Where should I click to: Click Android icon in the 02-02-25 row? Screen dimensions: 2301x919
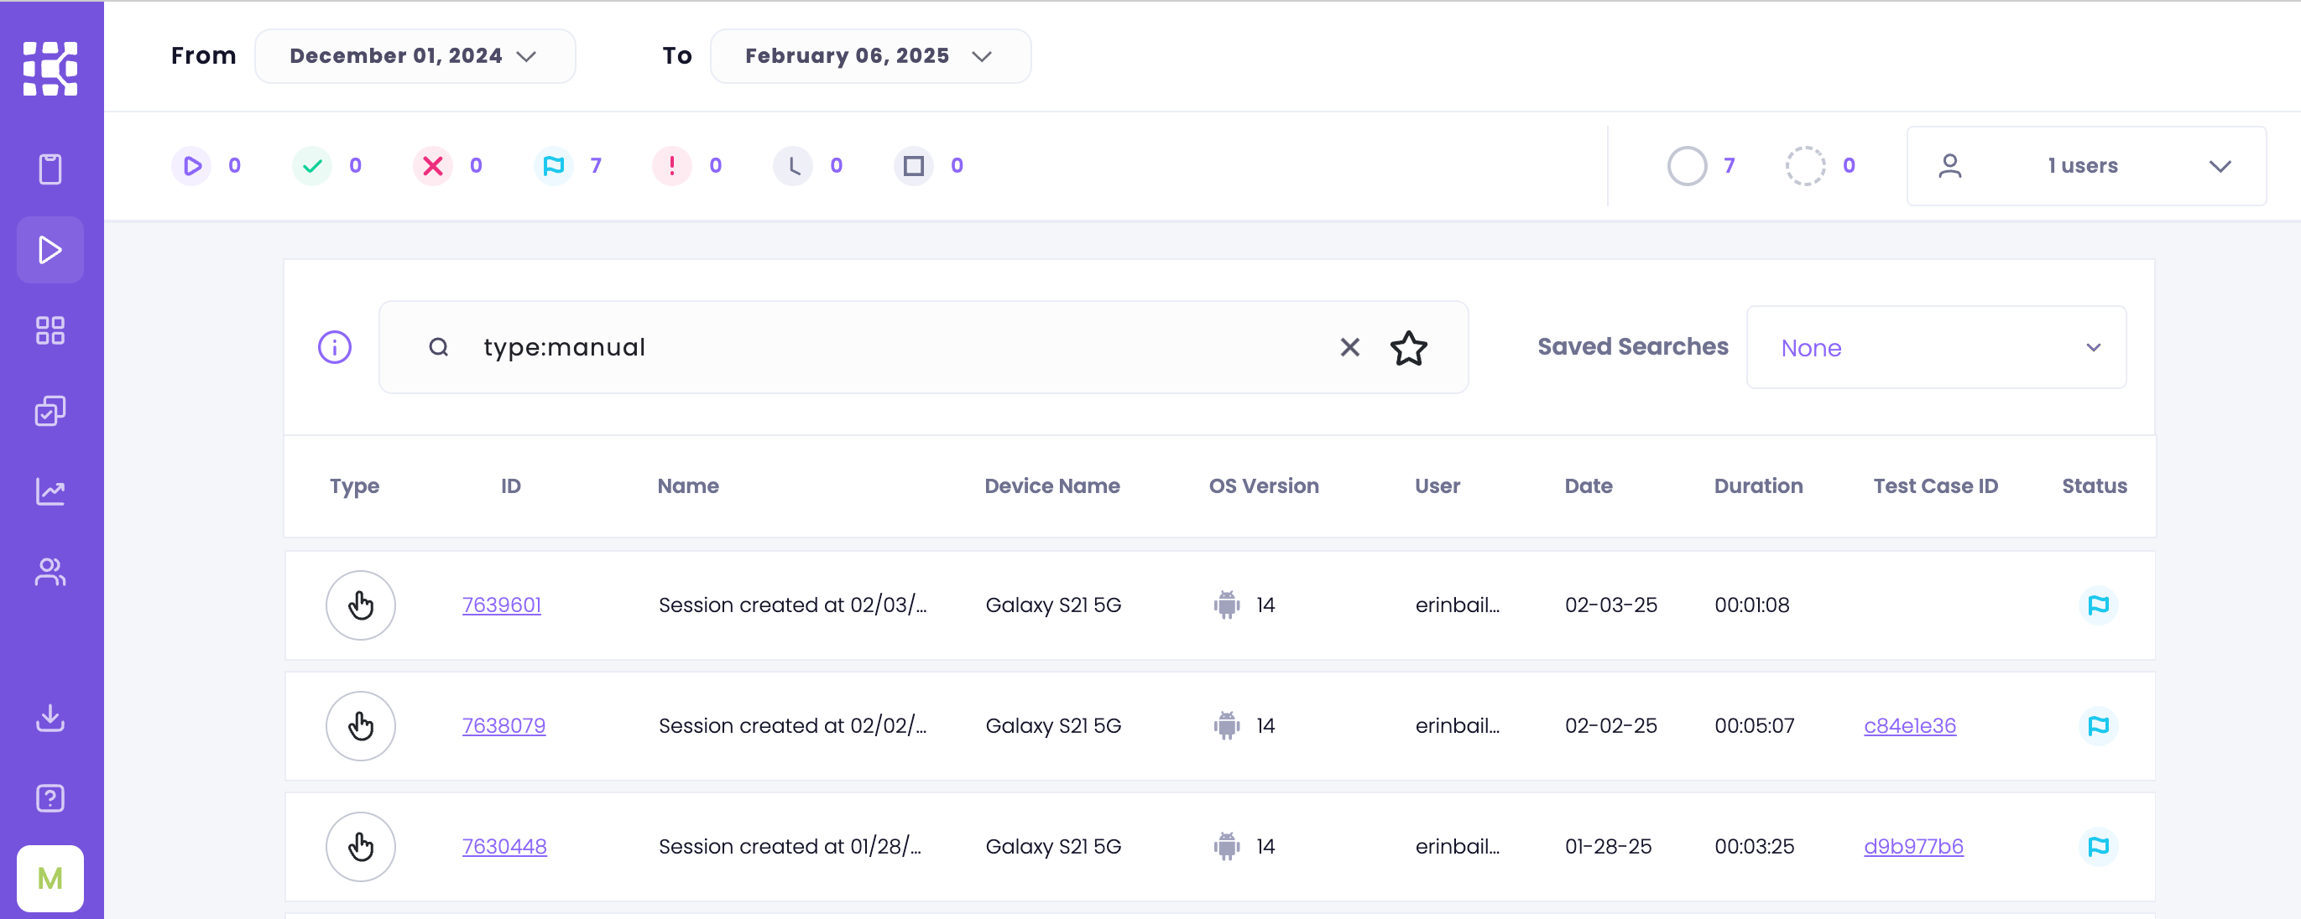(x=1226, y=725)
